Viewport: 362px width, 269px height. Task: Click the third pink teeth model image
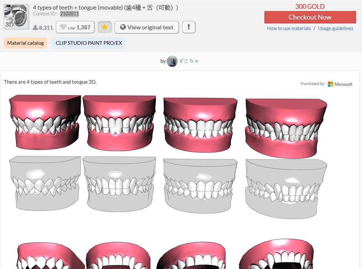click(200, 125)
